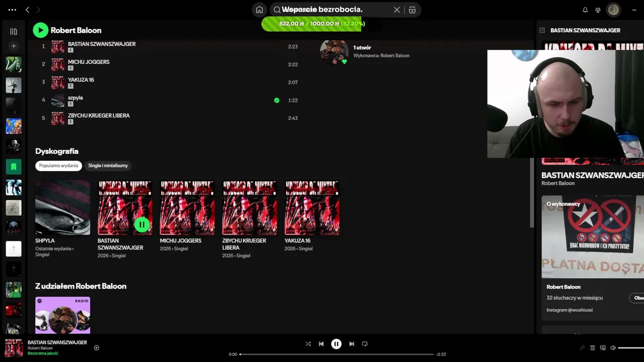Click Instagram @woahtussi in artist card
The image size is (644, 362).
pyautogui.click(x=570, y=310)
